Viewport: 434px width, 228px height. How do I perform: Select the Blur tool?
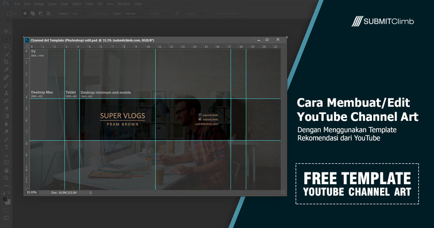[x=6, y=124]
